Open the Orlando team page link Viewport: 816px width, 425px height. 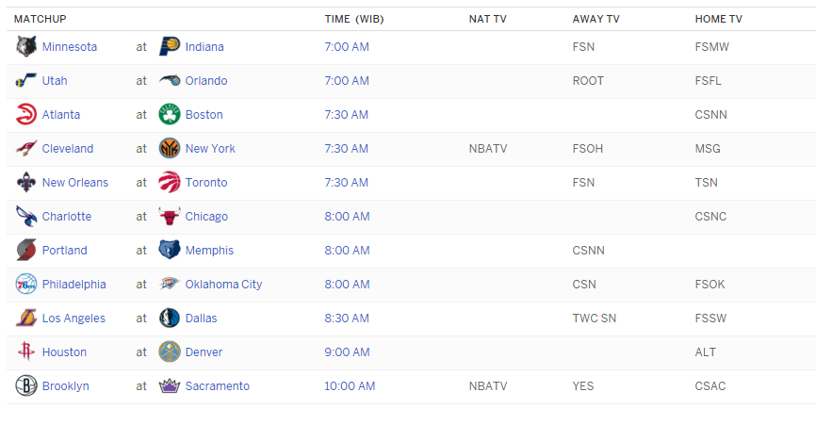coord(206,81)
